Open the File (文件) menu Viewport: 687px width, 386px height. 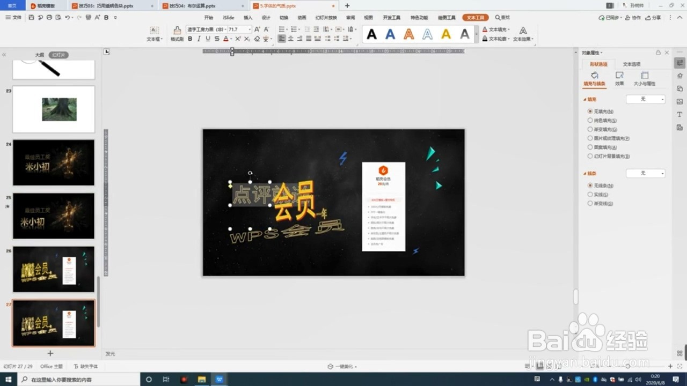coord(13,18)
